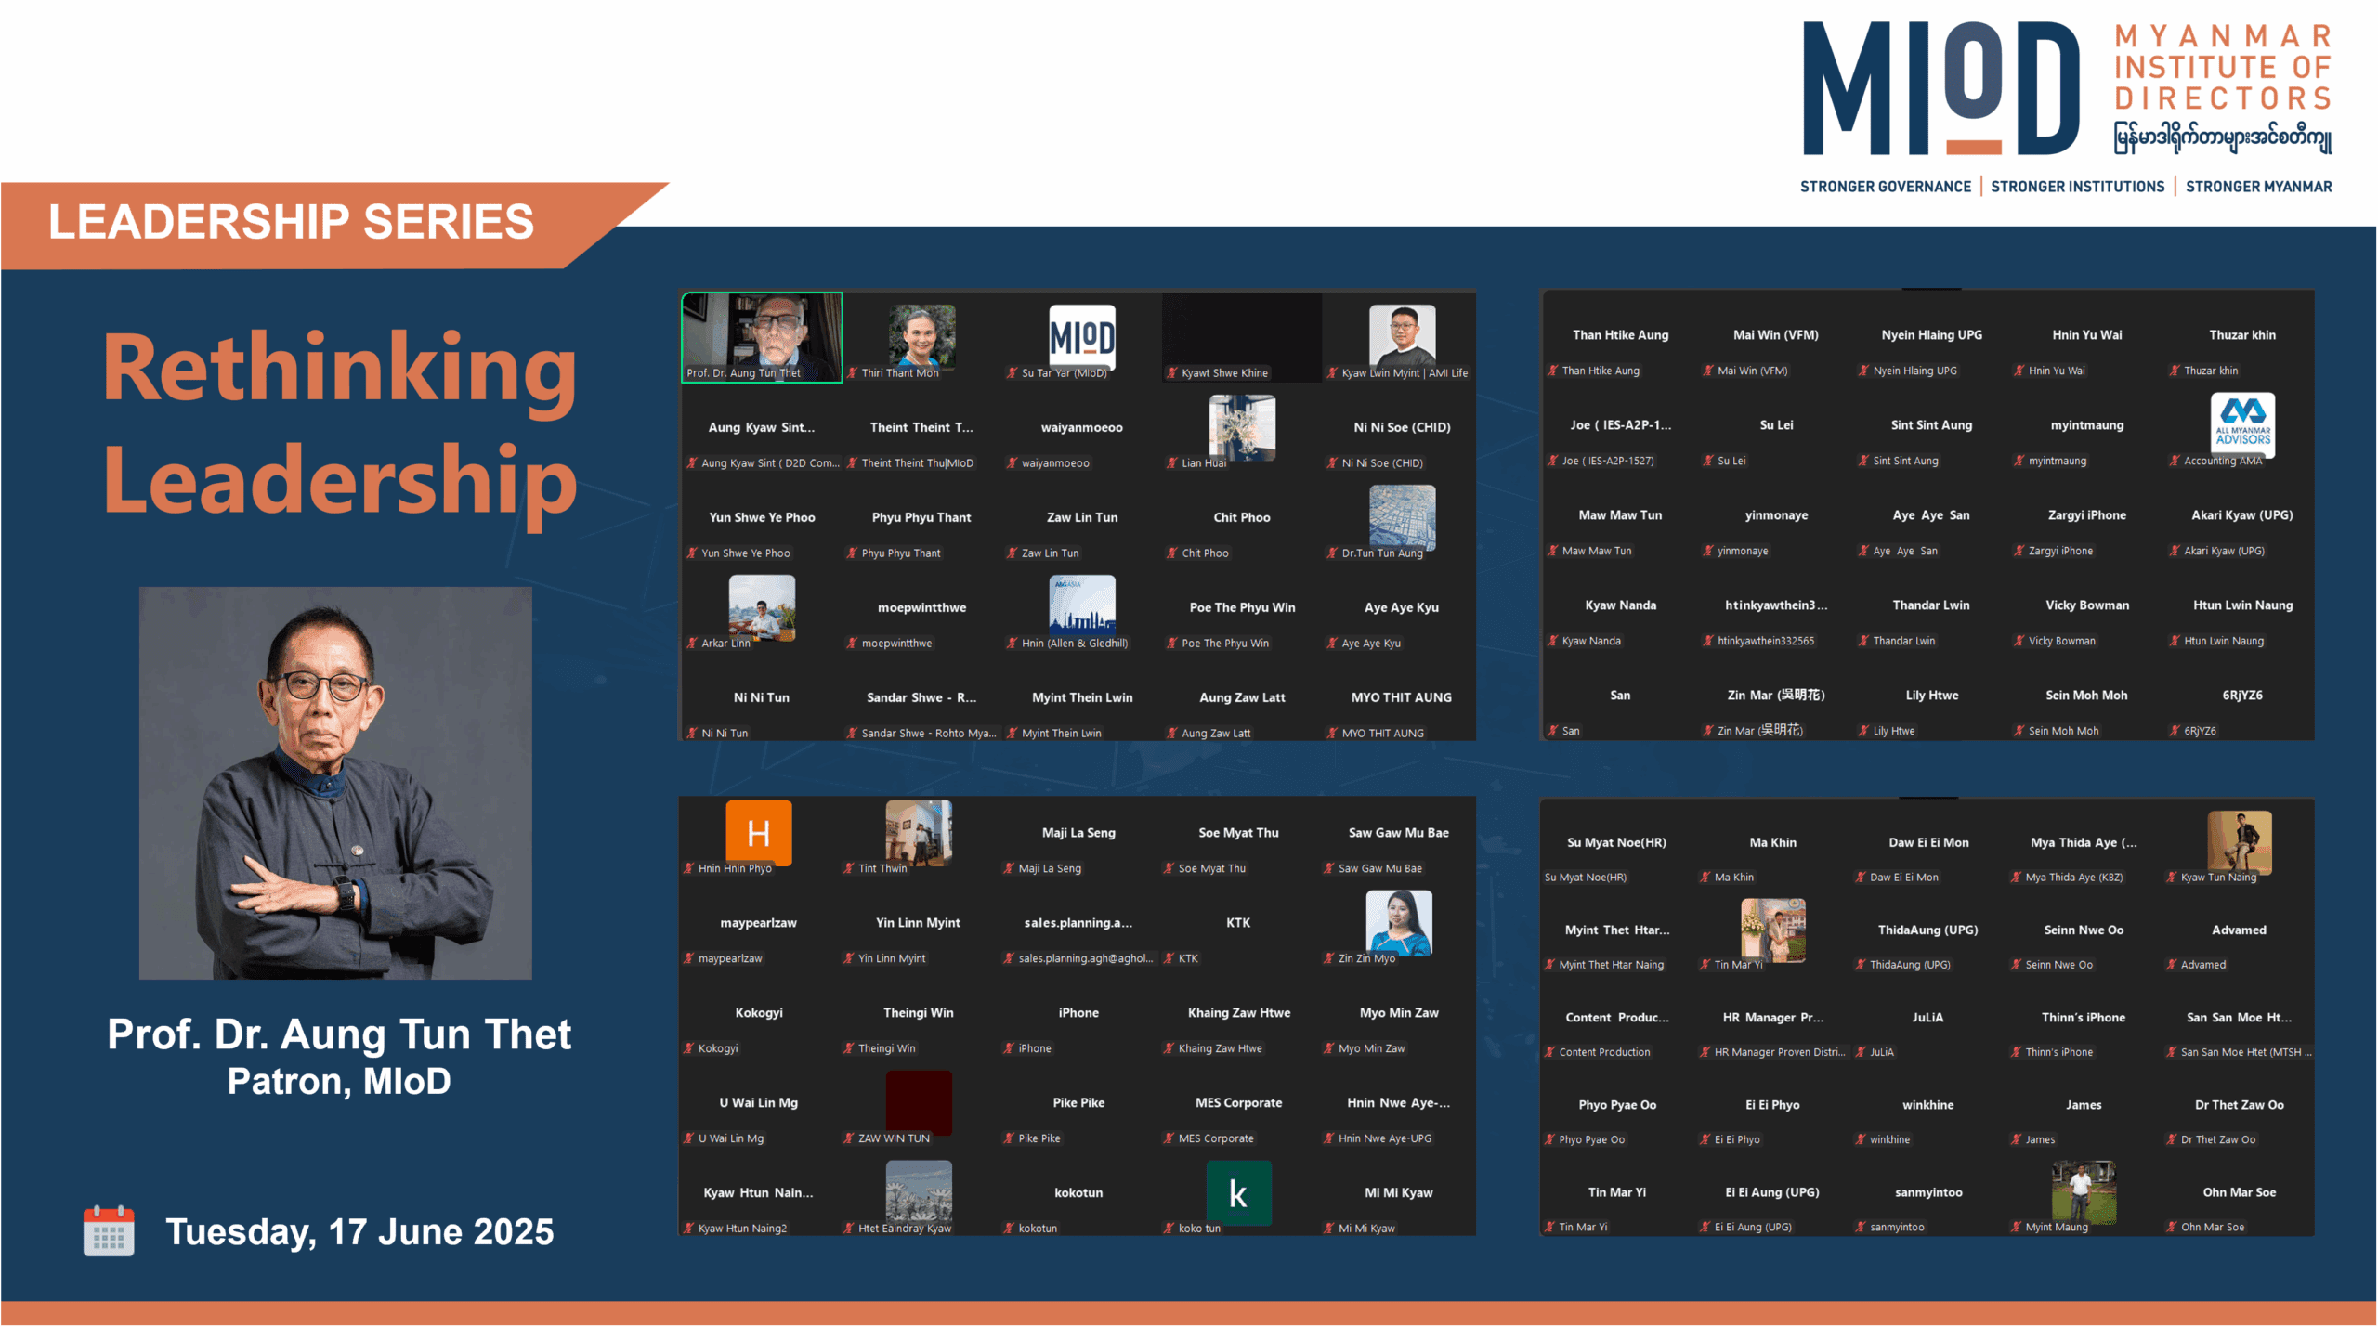
Task: Click the Rethinking Leadership title text
Action: (340, 423)
